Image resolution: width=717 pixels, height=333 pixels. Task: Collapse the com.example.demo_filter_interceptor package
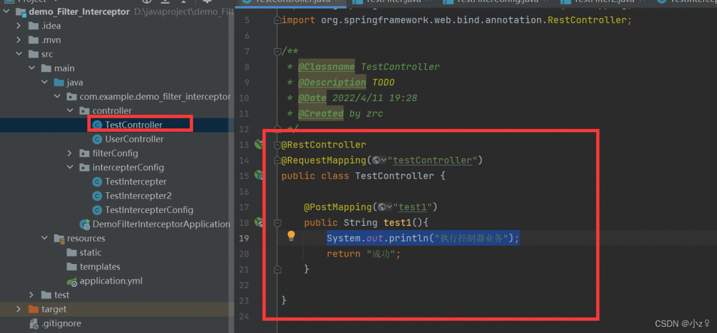coord(57,96)
